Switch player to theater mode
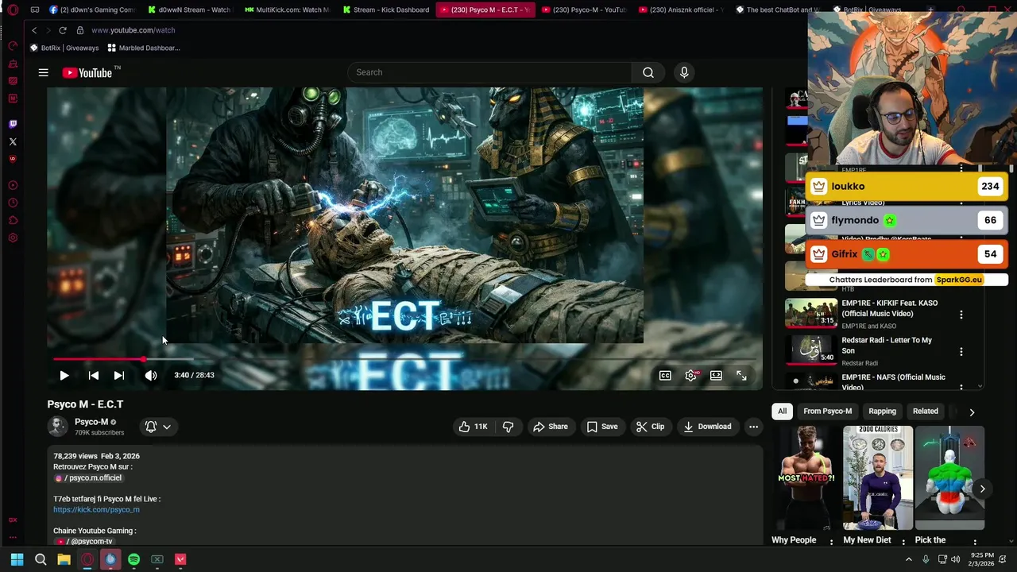The width and height of the screenshot is (1017, 572). click(716, 375)
